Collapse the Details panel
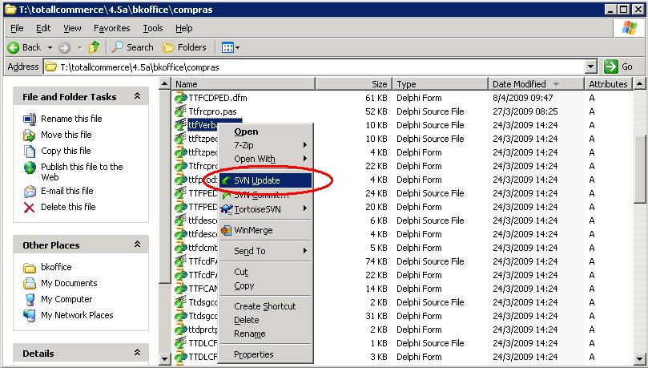 (x=137, y=353)
